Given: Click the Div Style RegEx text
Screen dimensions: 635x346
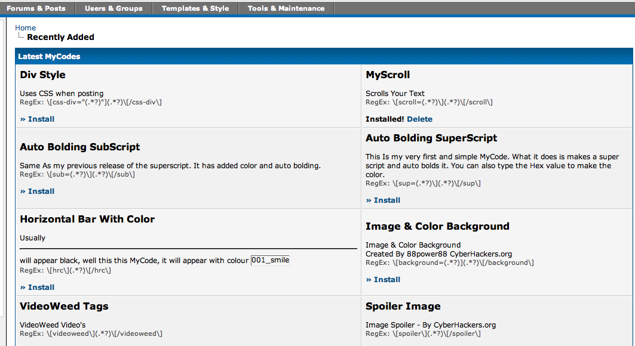Looking at the screenshot, I should (x=91, y=102).
